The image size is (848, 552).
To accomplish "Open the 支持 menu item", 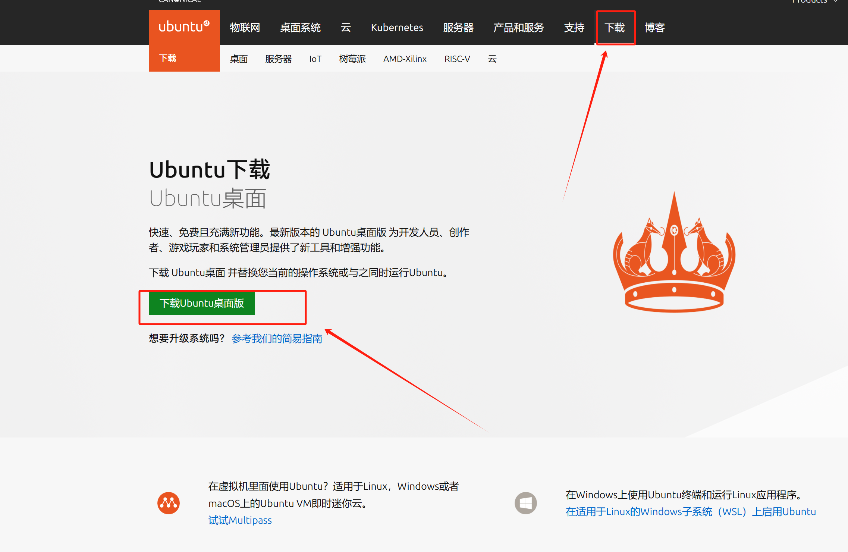I will tap(574, 28).
